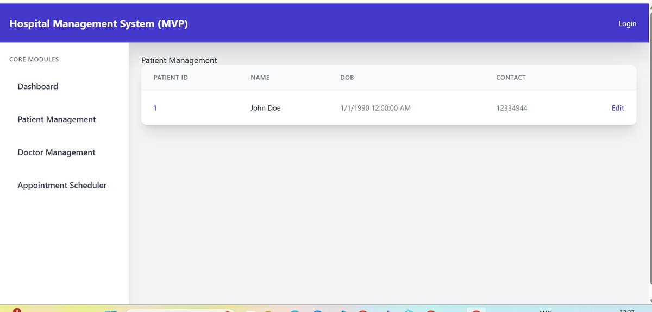Select Patient Management in the sidebar
Image resolution: width=652 pixels, height=312 pixels.
pyautogui.click(x=57, y=119)
